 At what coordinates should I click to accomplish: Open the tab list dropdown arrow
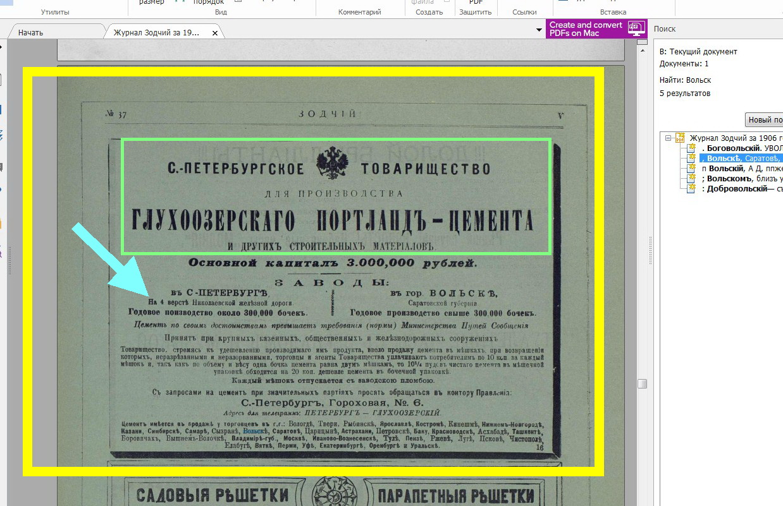(x=539, y=29)
